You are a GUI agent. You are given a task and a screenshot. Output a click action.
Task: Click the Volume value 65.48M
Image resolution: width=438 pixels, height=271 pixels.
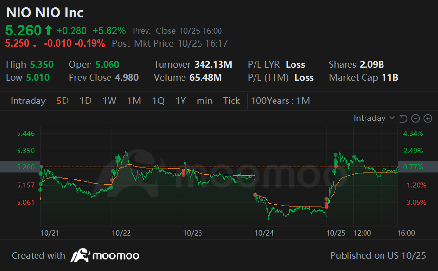(205, 78)
